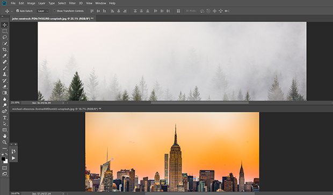Distribute left edges in options bar
The image size is (333, 195).
coord(156,11)
